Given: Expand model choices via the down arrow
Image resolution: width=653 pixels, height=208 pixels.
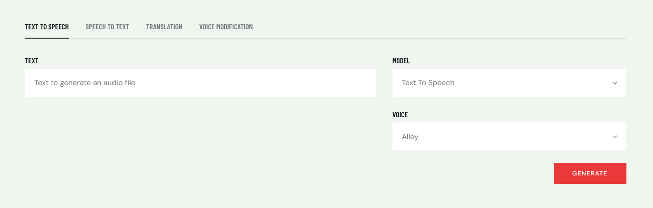Looking at the screenshot, I should click(x=615, y=83).
